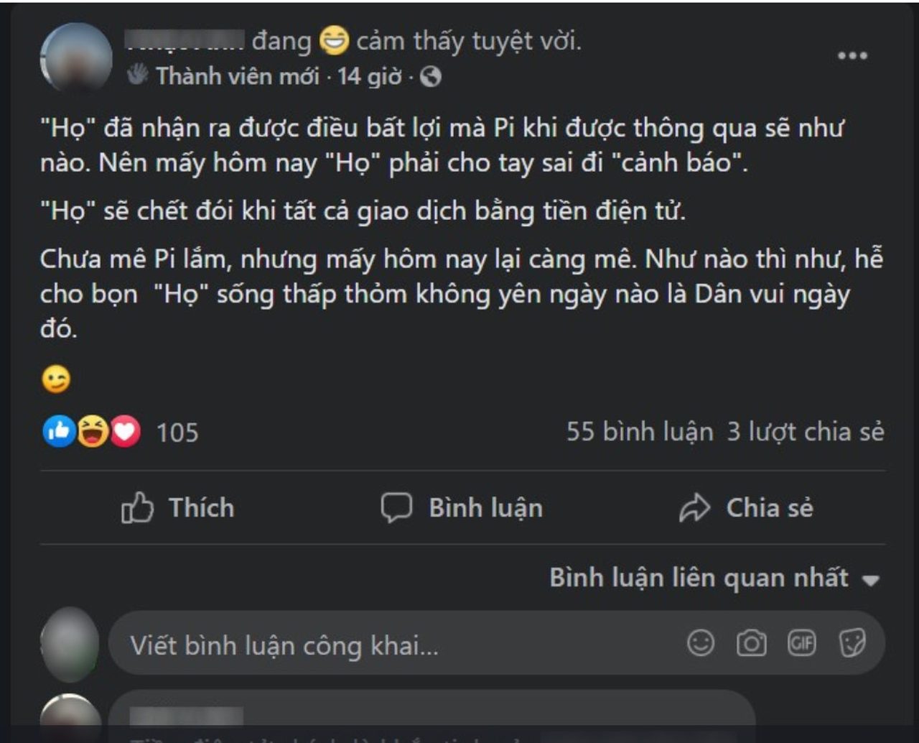Click the Chia sẻ share button
The height and width of the screenshot is (743, 919).
click(x=747, y=508)
